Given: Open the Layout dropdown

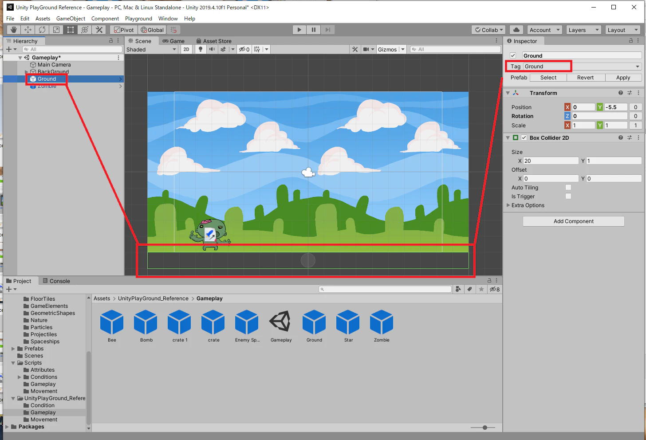Looking at the screenshot, I should click(622, 30).
